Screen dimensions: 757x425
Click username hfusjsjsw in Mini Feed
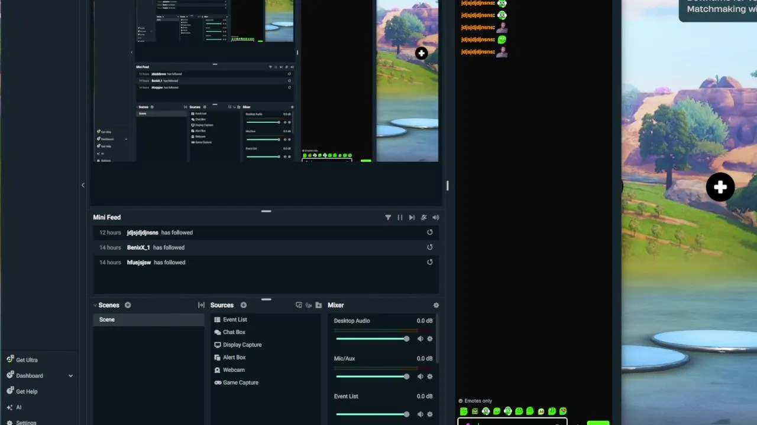(x=139, y=262)
